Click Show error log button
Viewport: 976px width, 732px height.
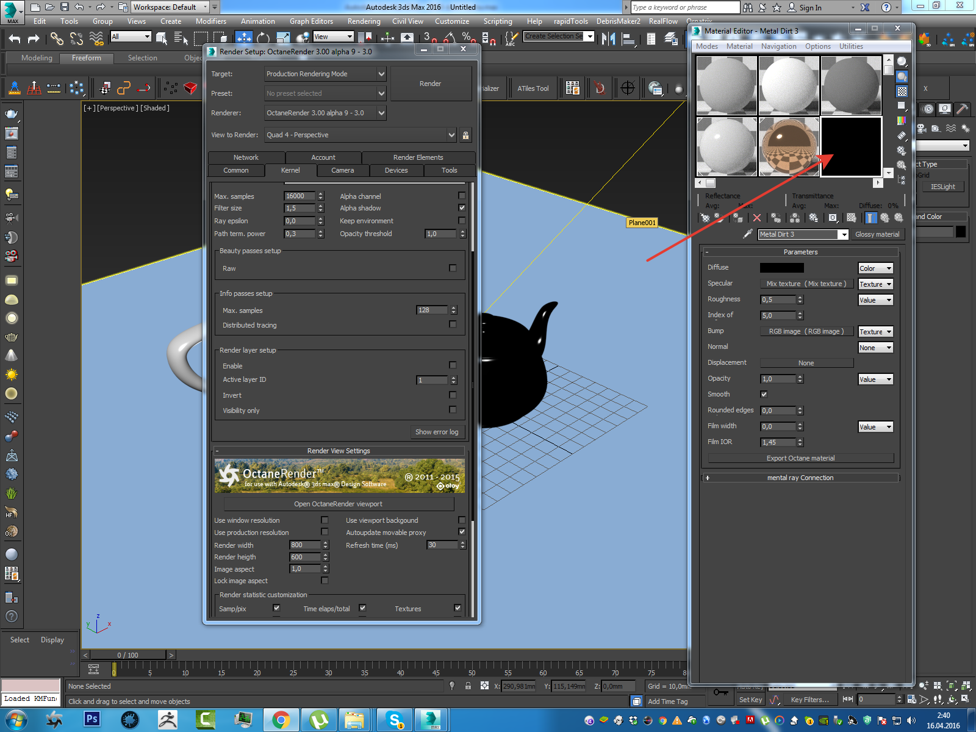[x=437, y=432]
